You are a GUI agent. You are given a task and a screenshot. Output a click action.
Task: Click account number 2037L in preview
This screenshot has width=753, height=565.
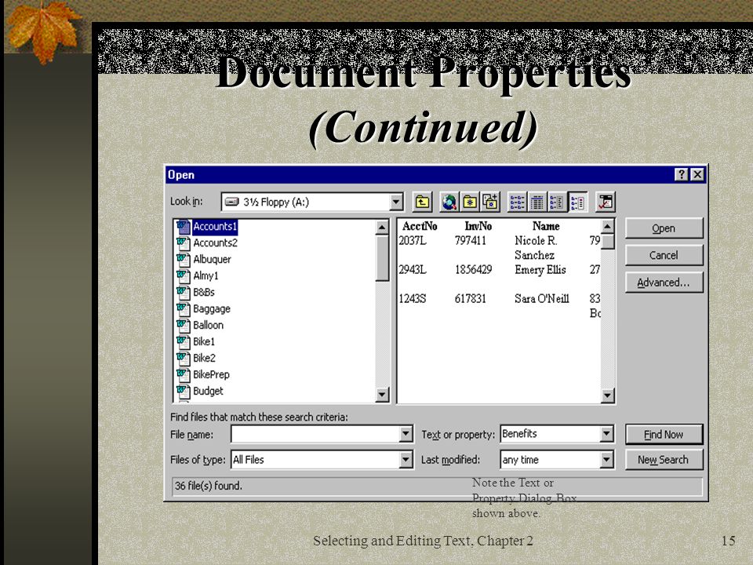pyautogui.click(x=413, y=241)
